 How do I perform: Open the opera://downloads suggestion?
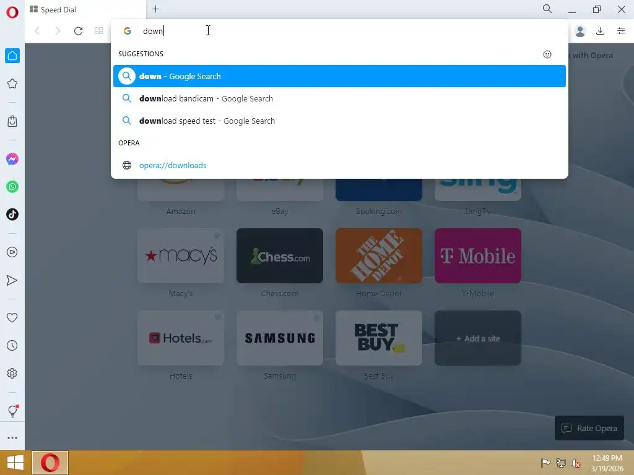tap(339, 165)
